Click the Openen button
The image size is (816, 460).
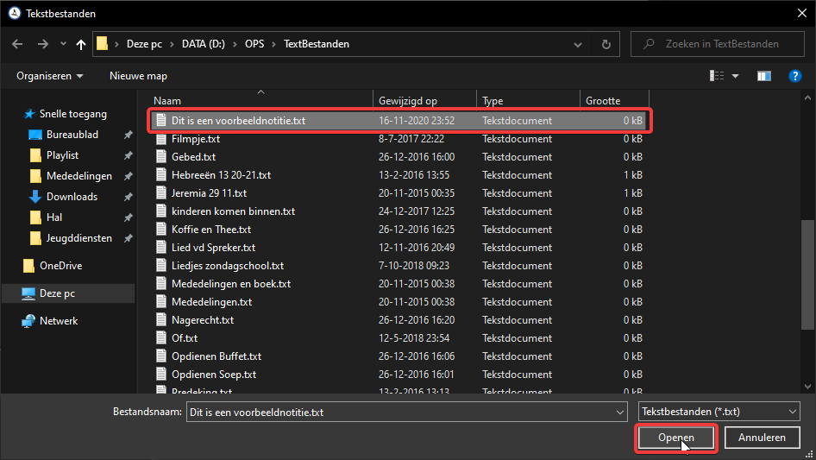(x=676, y=438)
